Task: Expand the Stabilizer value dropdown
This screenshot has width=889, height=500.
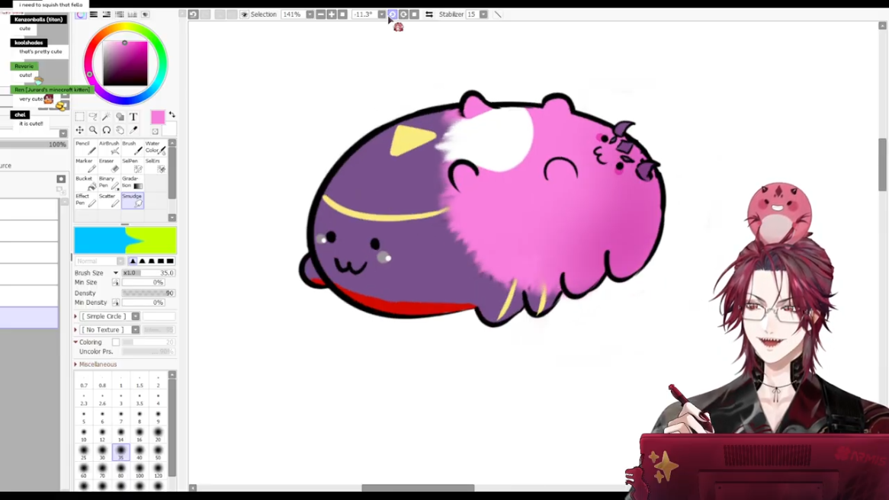Action: 483,14
